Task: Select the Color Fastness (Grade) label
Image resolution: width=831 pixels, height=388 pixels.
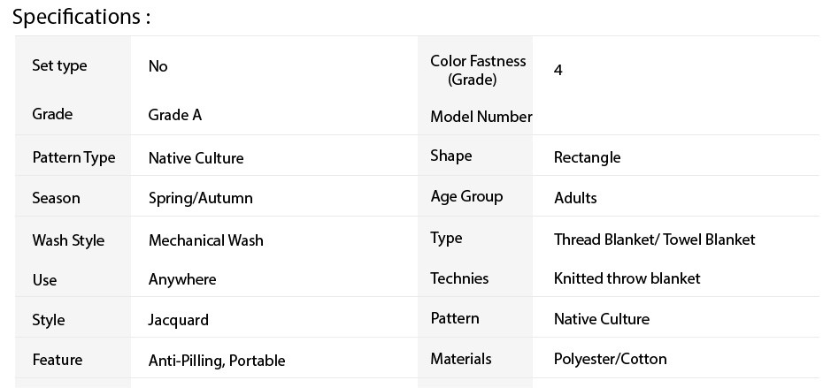Action: pyautogui.click(x=478, y=70)
